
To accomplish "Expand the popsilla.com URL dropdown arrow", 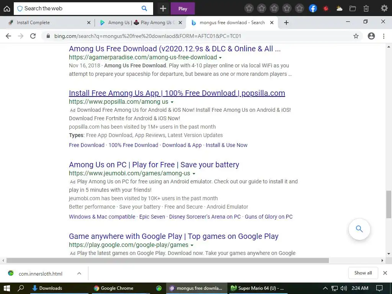I will (172, 102).
